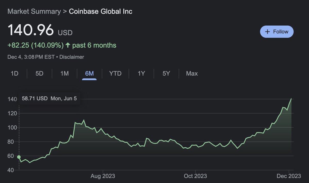Click the 100 y-axis label

(x=12, y=128)
